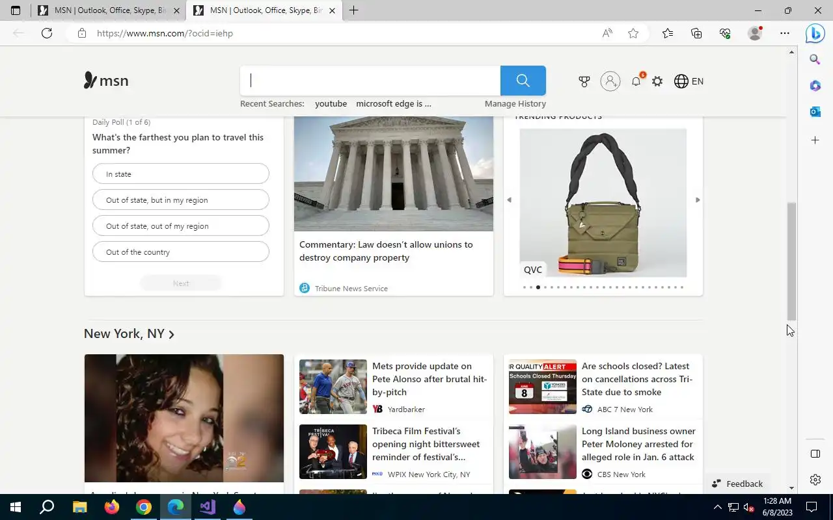
Task: Open Edge Settings and more menu
Action: 785,33
